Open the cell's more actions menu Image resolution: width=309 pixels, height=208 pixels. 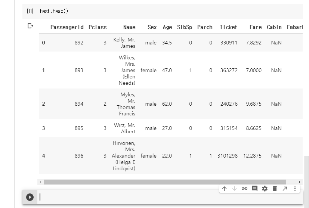(x=295, y=189)
